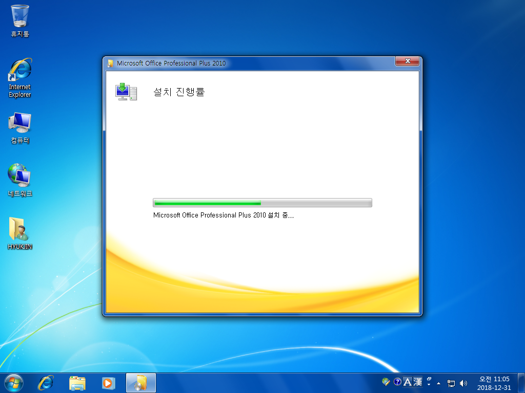Toggle the Korean/English 'A' input mode
This screenshot has width=525, height=393.
(407, 382)
